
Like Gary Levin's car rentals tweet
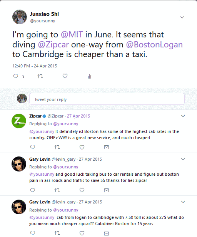[82, 190]
